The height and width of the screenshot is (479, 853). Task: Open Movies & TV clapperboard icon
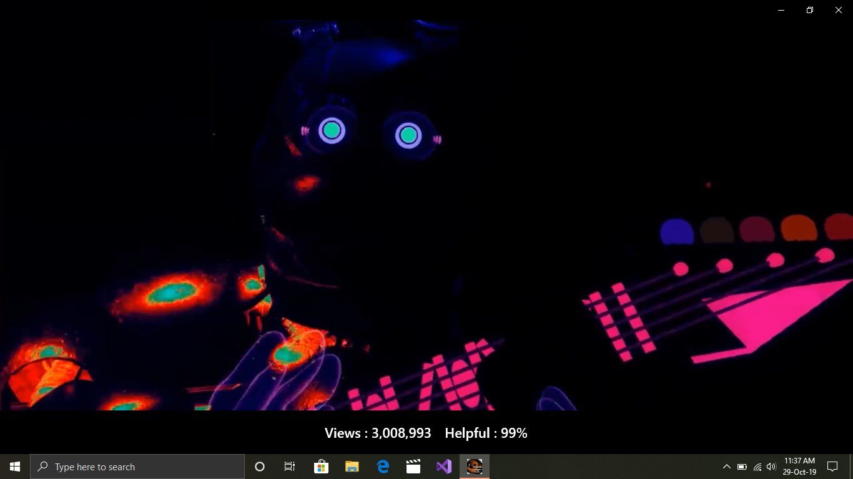point(413,467)
